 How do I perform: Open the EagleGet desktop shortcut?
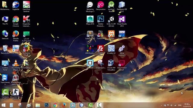coord(16,6)
